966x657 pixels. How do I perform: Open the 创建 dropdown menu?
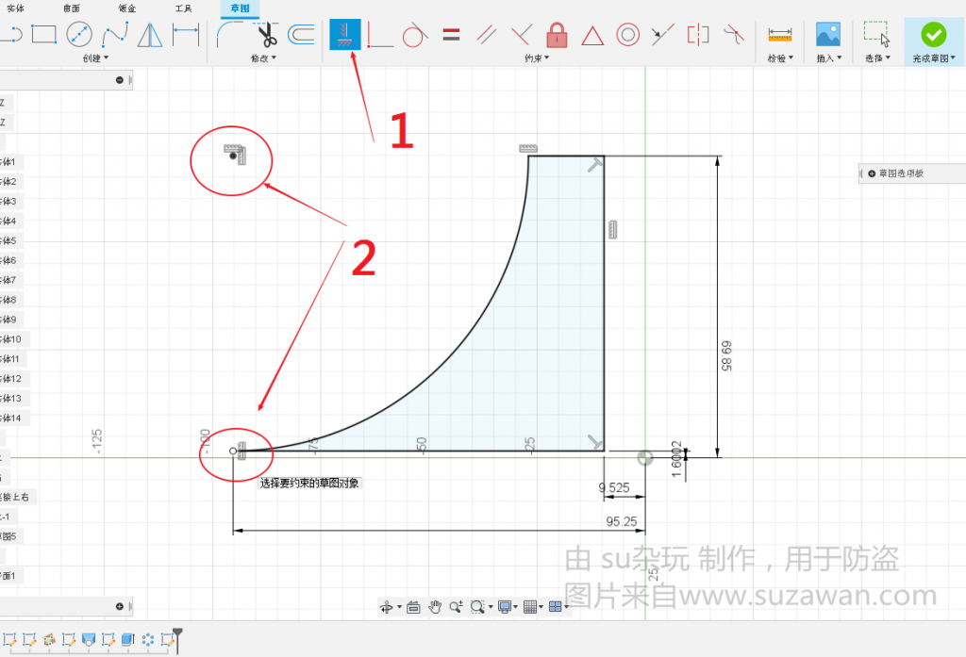[x=95, y=57]
